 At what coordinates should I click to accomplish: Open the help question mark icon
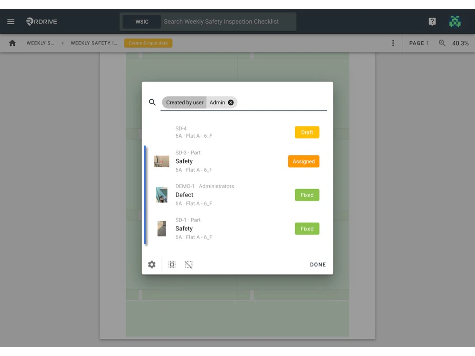click(432, 21)
